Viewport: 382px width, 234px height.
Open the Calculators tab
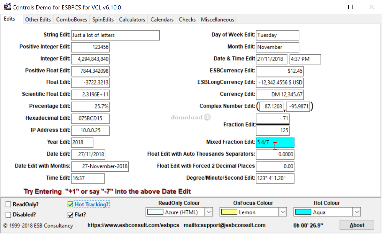132,19
